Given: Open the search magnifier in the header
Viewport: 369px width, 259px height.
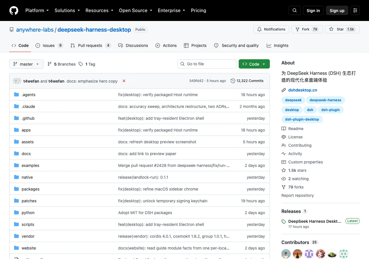Looking at the screenshot, I should (x=295, y=10).
